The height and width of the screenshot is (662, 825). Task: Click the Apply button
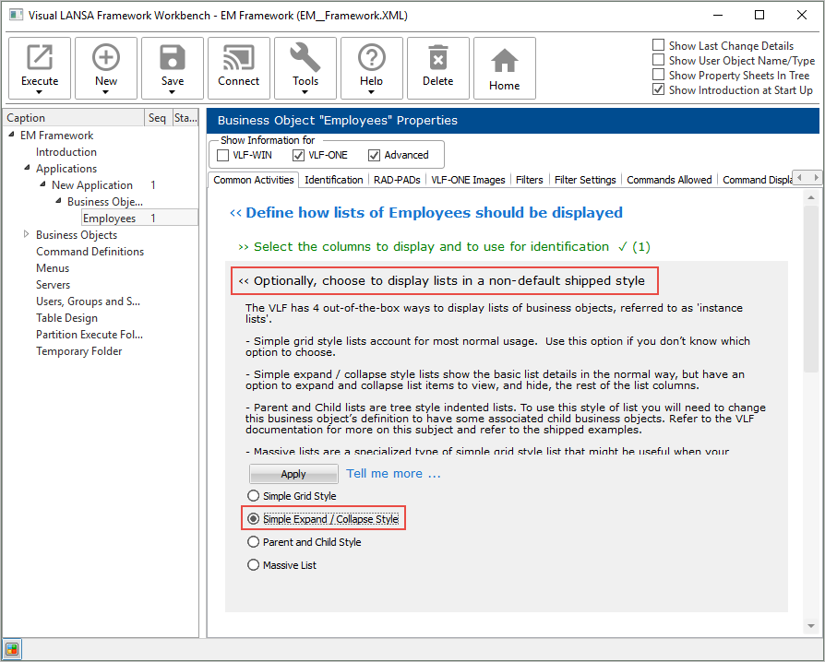pos(293,474)
